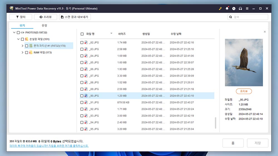Click the file icon of _93.JPG

tap(86, 116)
